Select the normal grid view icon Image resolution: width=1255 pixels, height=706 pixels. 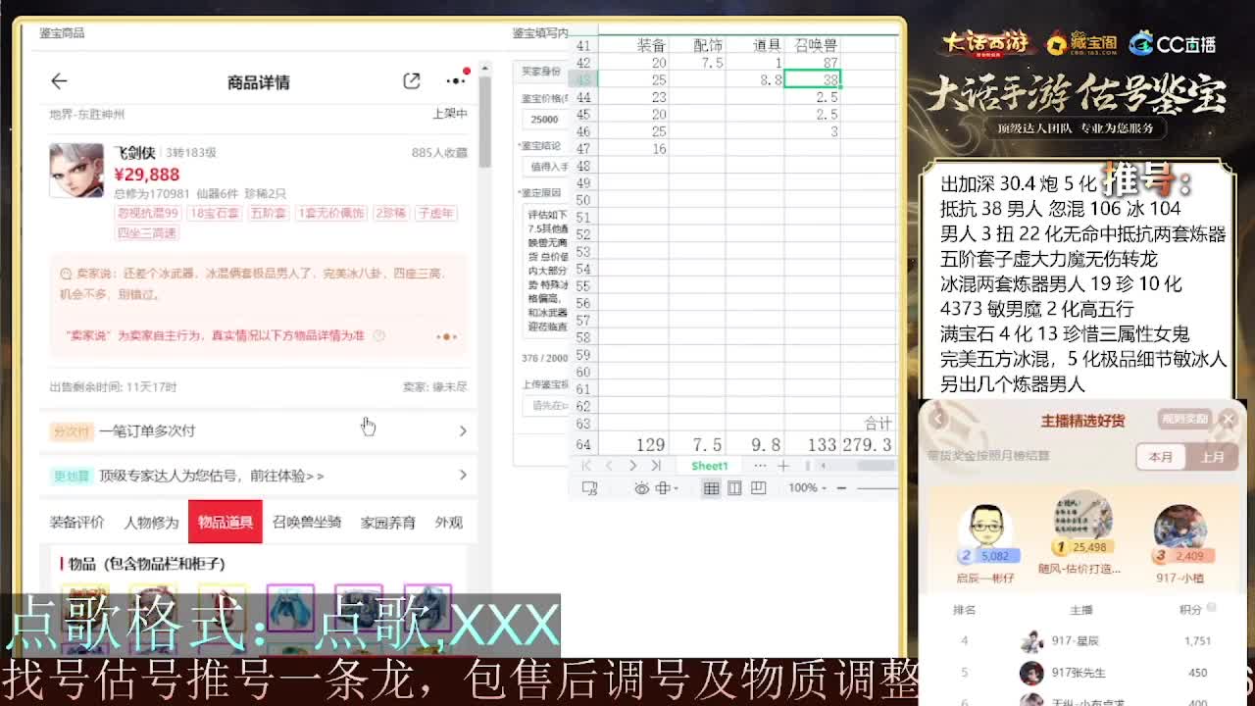pos(714,488)
